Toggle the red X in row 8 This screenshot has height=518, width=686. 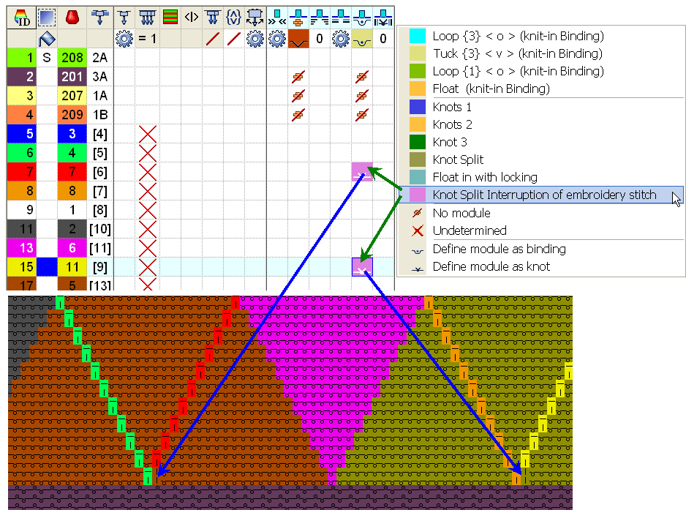pyautogui.click(x=148, y=191)
